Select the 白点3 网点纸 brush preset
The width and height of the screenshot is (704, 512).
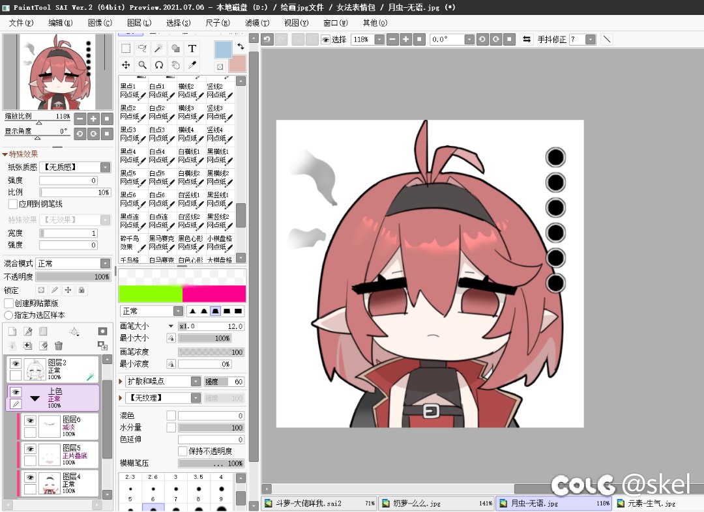(162, 134)
